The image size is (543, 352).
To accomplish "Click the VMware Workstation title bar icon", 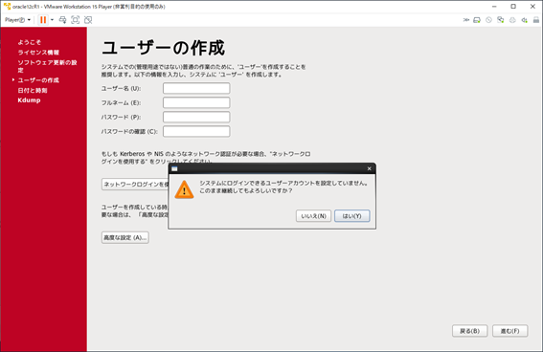I will 7,7.
